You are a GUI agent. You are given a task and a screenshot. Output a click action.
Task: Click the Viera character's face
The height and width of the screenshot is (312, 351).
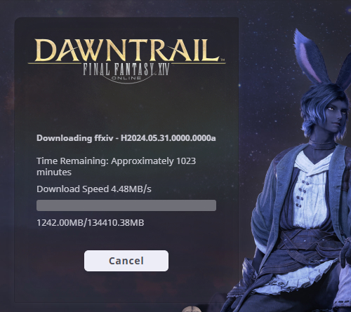(x=334, y=114)
